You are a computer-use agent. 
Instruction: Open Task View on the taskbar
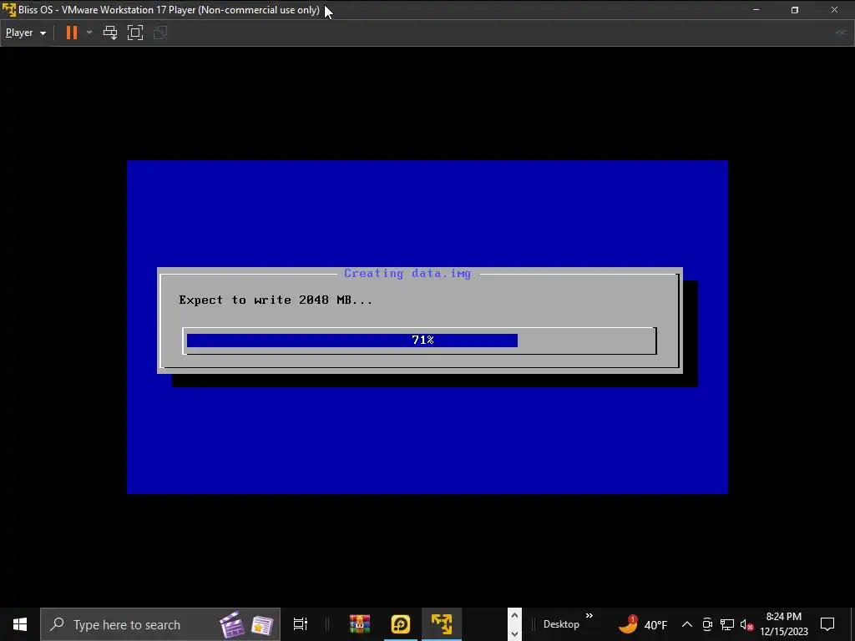[x=301, y=624]
